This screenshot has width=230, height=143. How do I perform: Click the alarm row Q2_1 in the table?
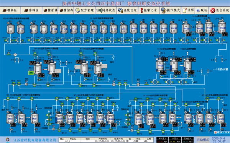[106, 141]
